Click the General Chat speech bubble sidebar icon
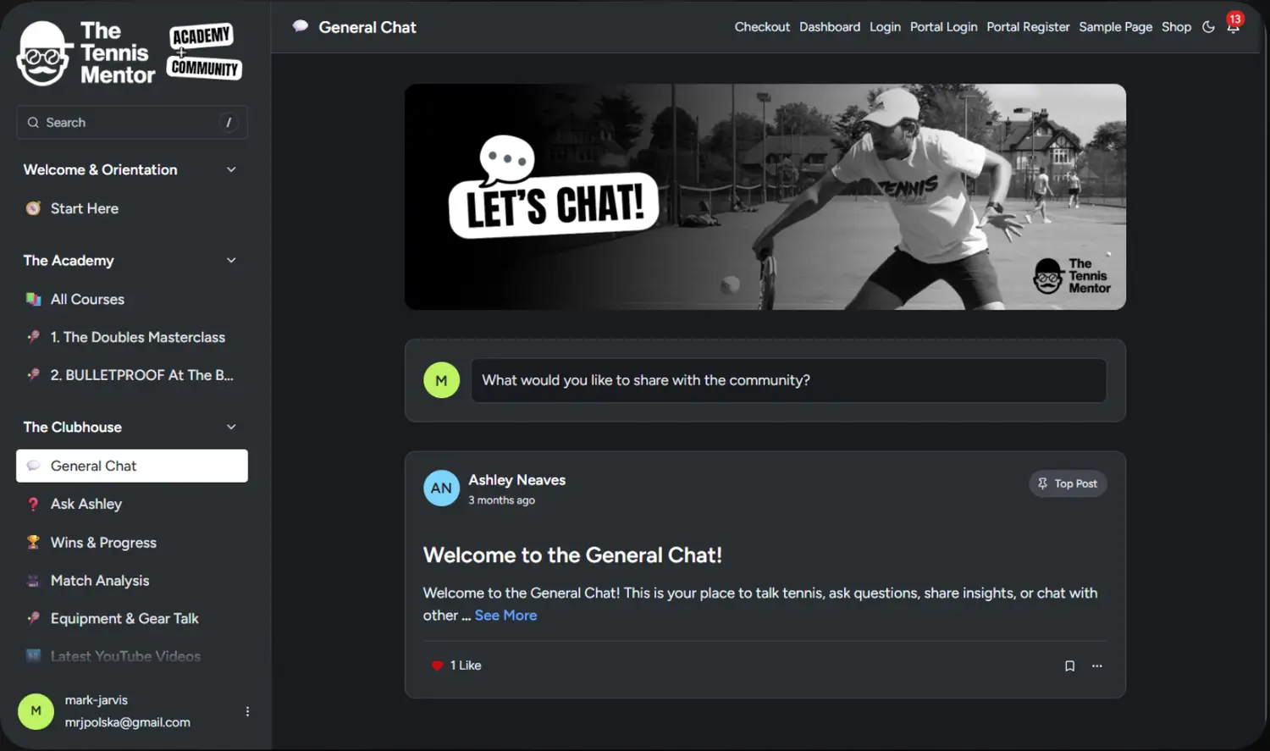The width and height of the screenshot is (1270, 751). pos(33,466)
